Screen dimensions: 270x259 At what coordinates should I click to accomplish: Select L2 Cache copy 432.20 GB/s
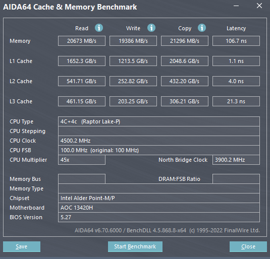[x=185, y=81]
